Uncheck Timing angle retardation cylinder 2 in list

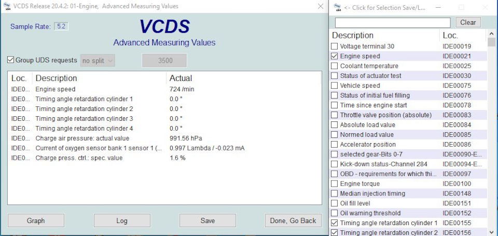pos(335,233)
